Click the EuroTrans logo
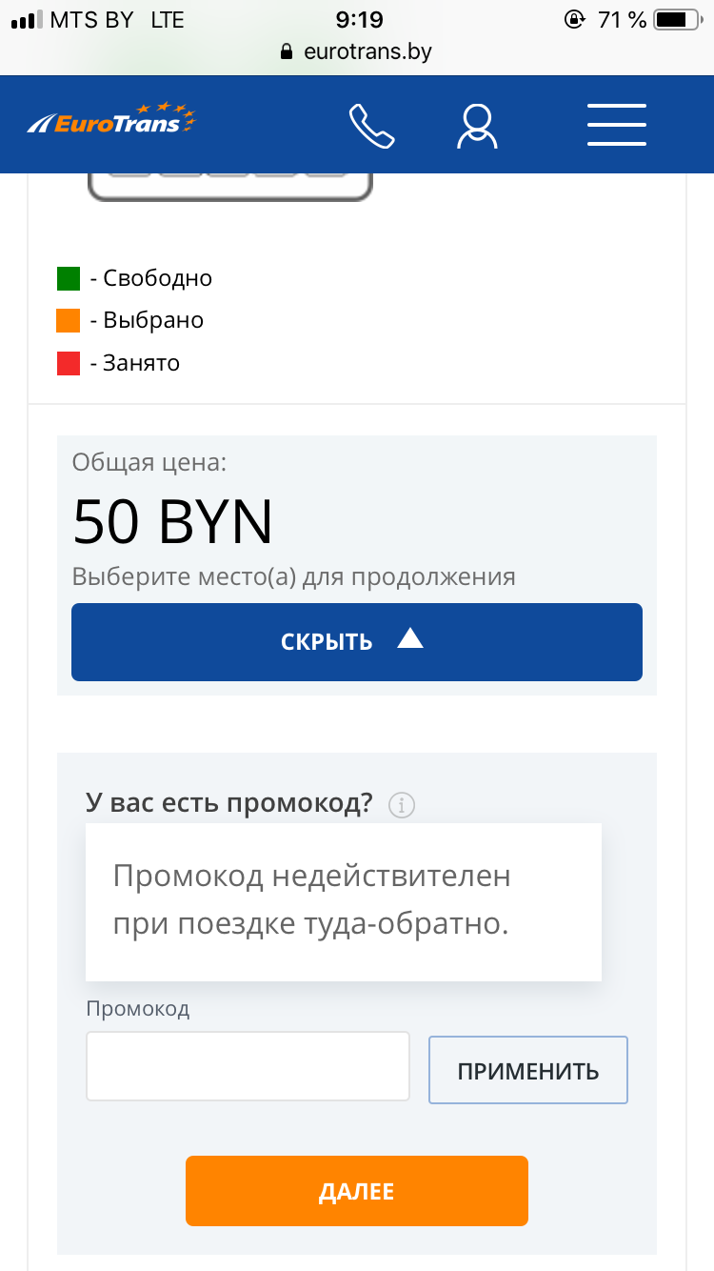 (111, 120)
